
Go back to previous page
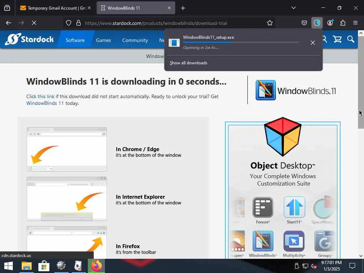click(x=9, y=23)
